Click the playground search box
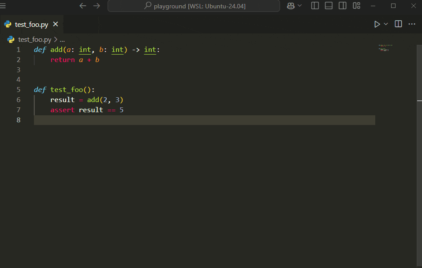This screenshot has width=422, height=268. (193, 6)
